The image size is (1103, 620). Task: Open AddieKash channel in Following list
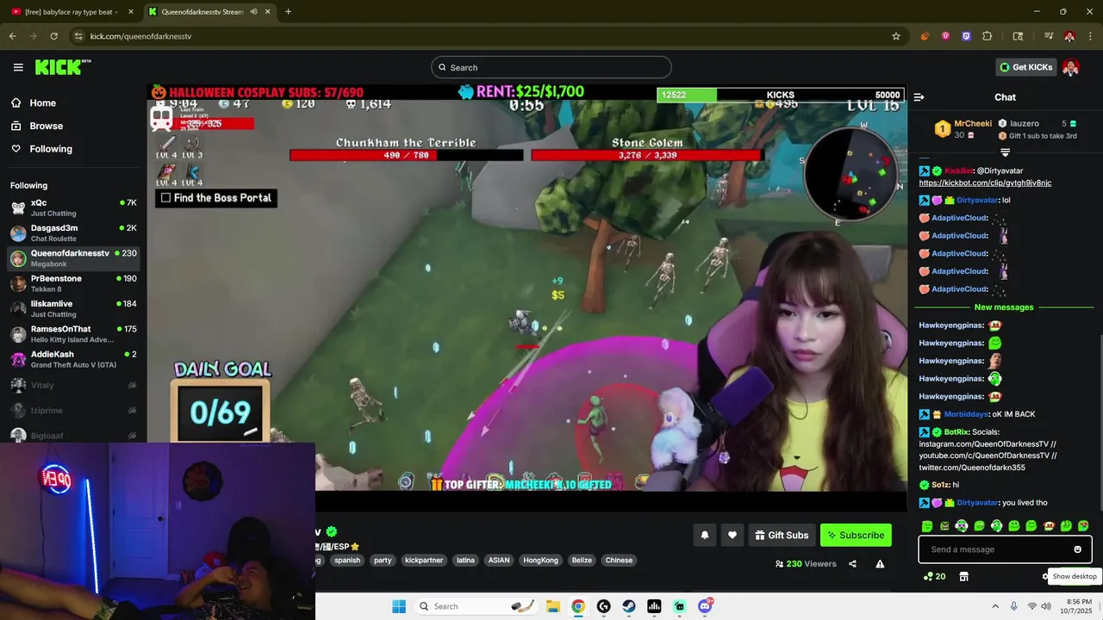click(73, 359)
